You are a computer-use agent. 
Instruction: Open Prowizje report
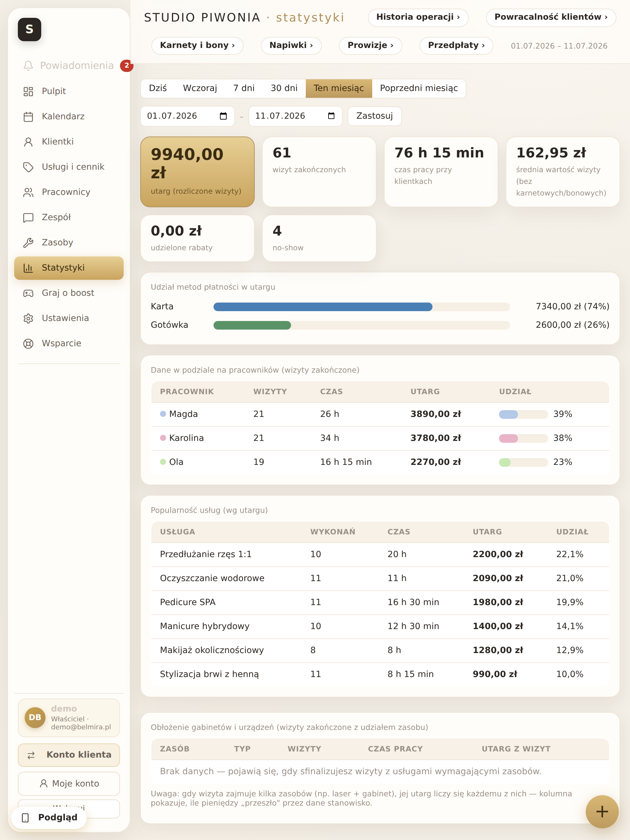(x=370, y=45)
